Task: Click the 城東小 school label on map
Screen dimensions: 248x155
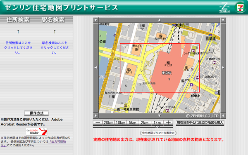Action: coord(196,96)
